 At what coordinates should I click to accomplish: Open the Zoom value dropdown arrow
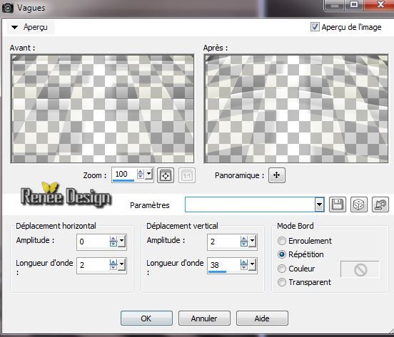click(148, 174)
